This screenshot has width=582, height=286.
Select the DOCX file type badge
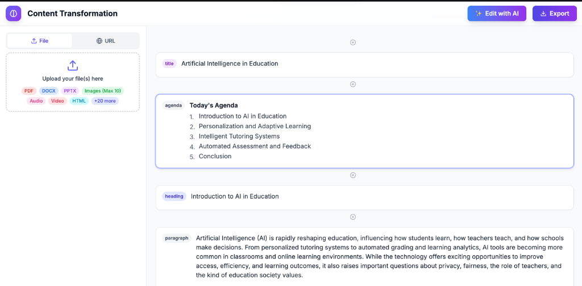49,91
